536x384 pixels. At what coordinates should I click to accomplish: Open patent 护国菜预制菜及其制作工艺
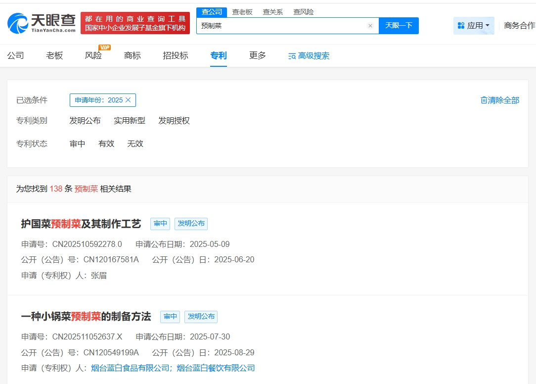[x=81, y=224]
